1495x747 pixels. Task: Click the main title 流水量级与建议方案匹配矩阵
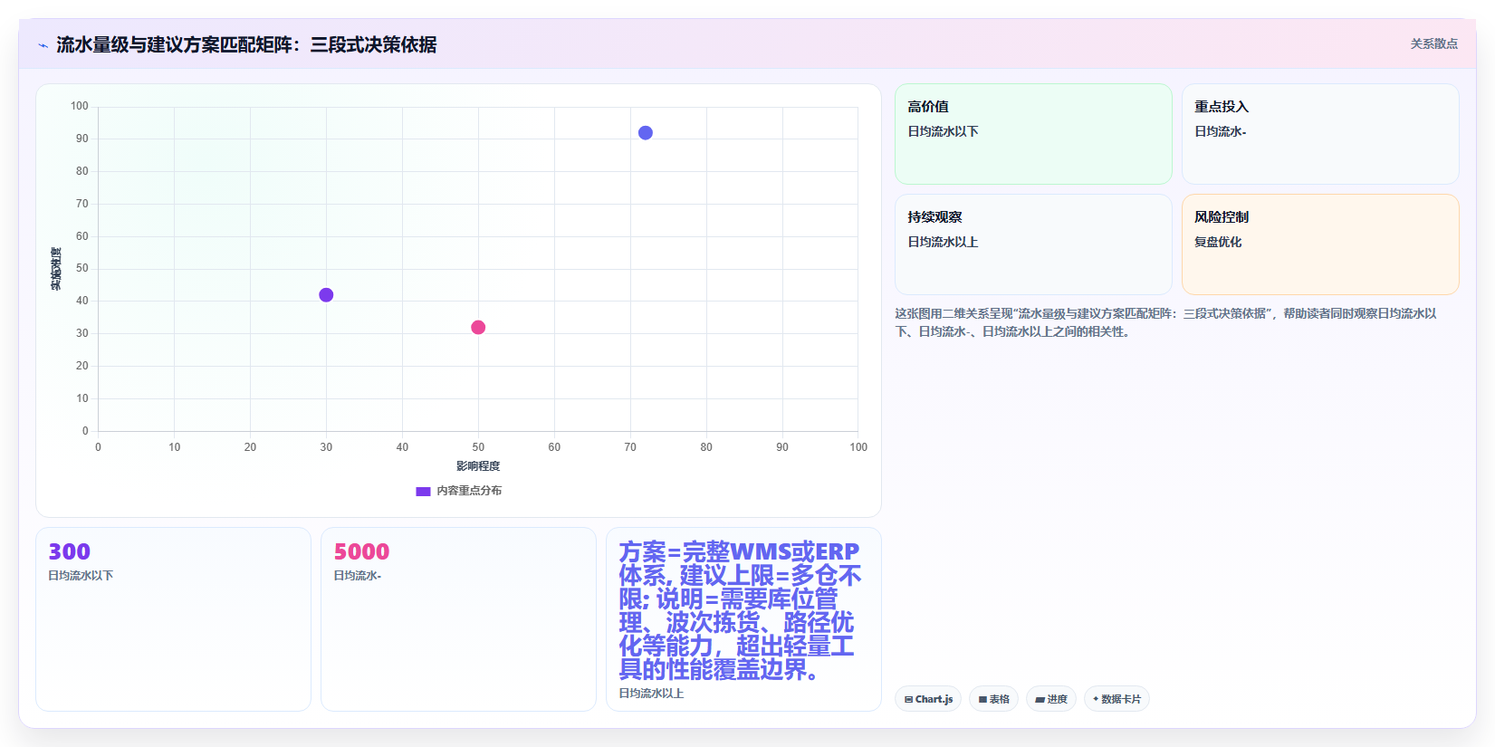coord(246,44)
